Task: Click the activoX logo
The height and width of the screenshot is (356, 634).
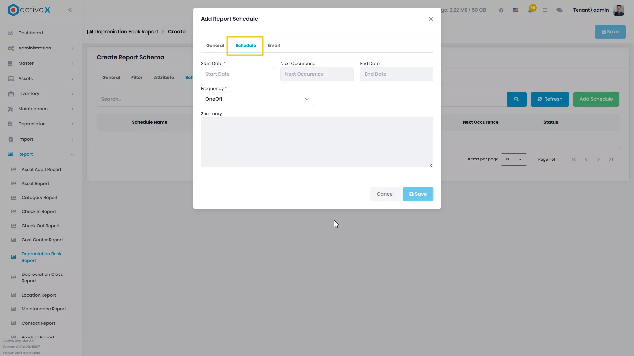Action: tap(29, 10)
